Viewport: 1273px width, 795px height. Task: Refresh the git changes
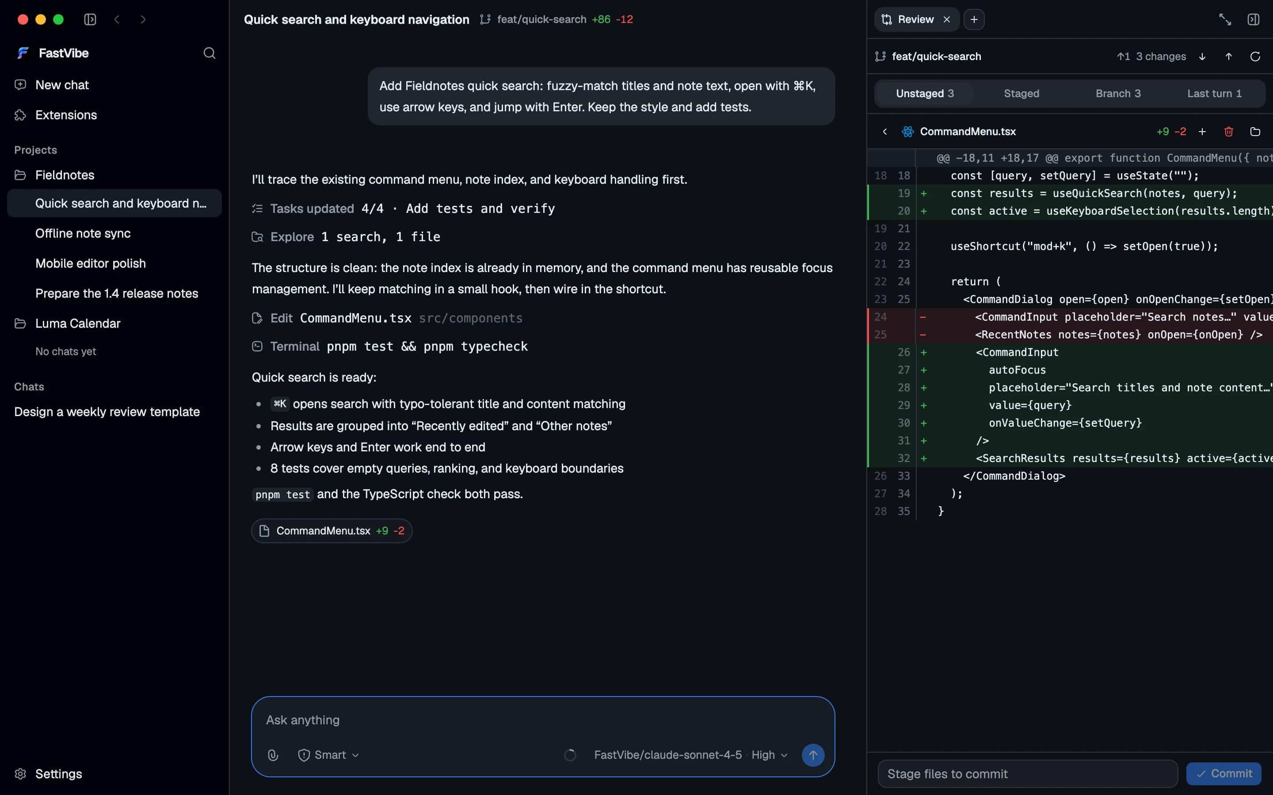(x=1255, y=56)
